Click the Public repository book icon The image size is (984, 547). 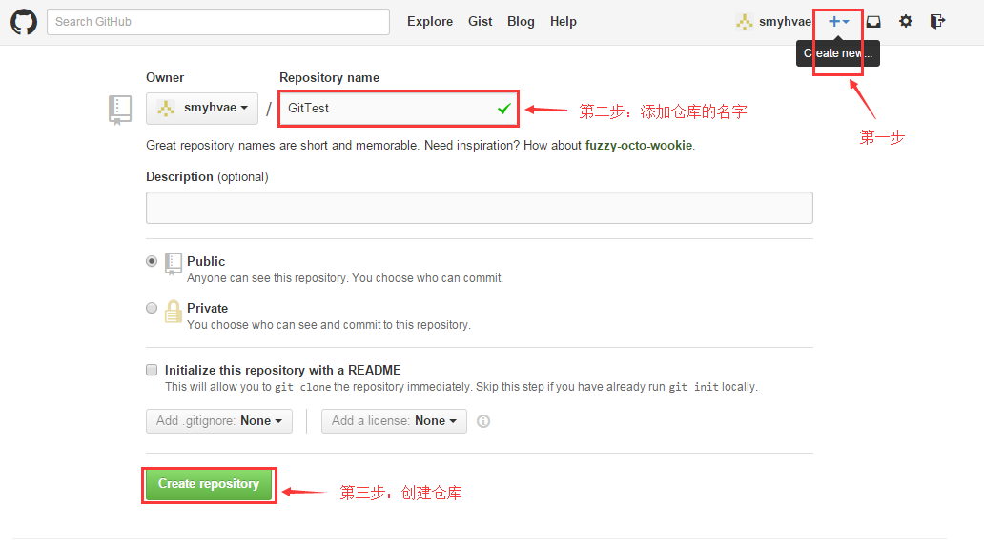click(x=174, y=263)
